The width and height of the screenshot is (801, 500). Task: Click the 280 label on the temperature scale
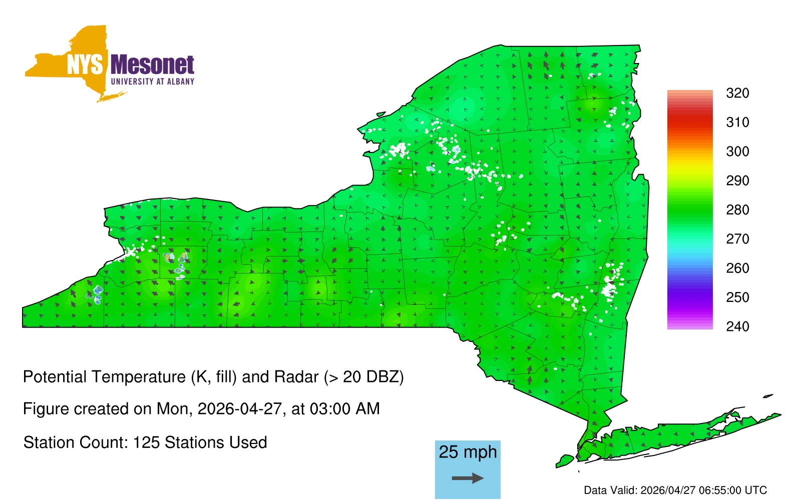click(737, 210)
